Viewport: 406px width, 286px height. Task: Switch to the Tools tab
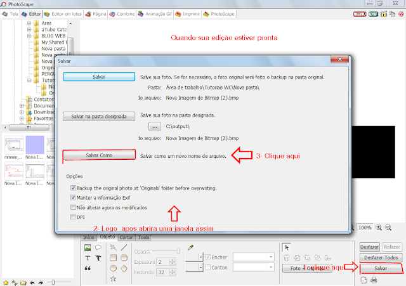tap(143, 237)
